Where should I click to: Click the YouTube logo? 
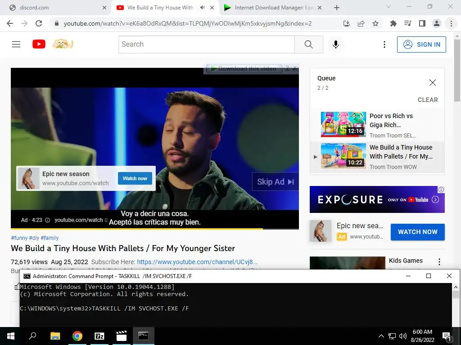[x=39, y=44]
